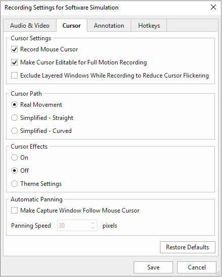Click the 'Cursor Settings' group title
222x277 pixels.
31,38
